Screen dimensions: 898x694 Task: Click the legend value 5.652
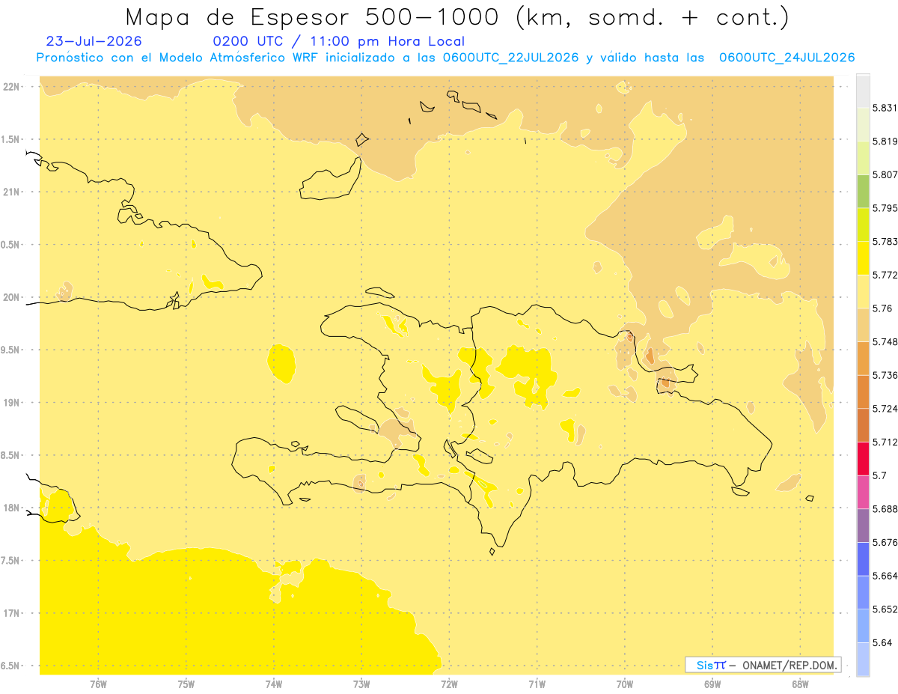pos(885,609)
